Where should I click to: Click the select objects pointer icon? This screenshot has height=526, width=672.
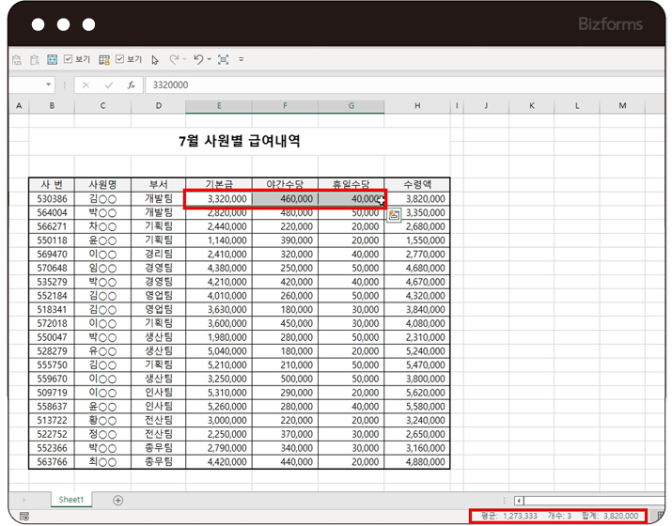(155, 59)
